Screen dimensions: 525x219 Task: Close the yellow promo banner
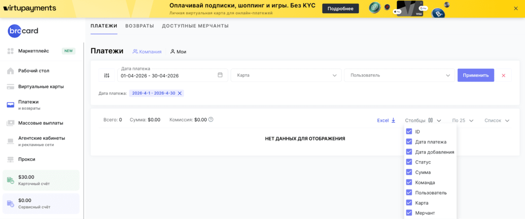[516, 9]
